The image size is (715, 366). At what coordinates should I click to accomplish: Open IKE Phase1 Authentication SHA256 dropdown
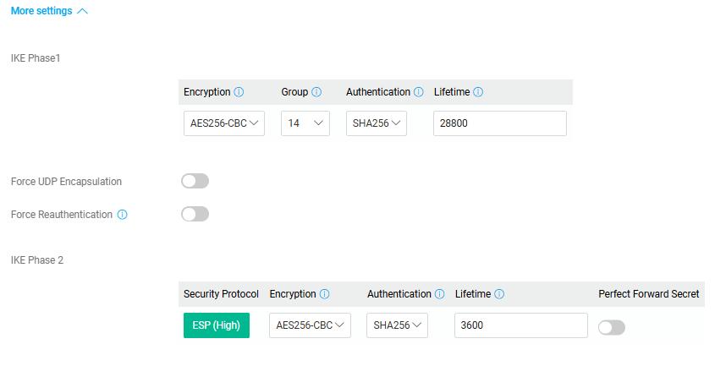[377, 123]
